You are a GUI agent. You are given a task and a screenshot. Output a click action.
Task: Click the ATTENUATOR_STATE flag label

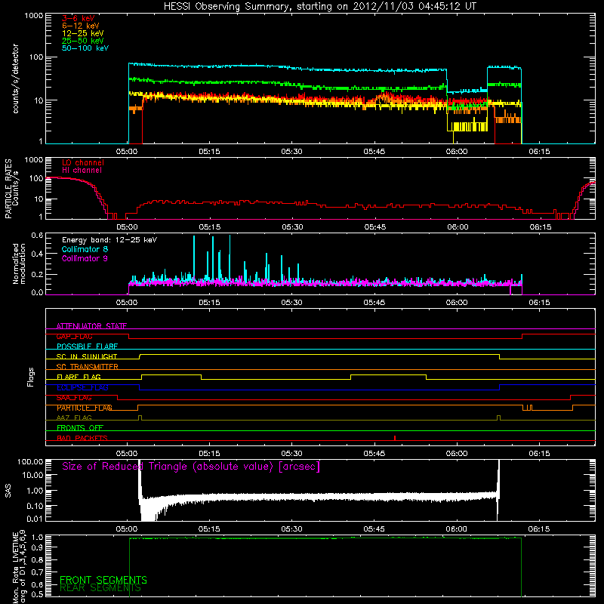click(91, 326)
